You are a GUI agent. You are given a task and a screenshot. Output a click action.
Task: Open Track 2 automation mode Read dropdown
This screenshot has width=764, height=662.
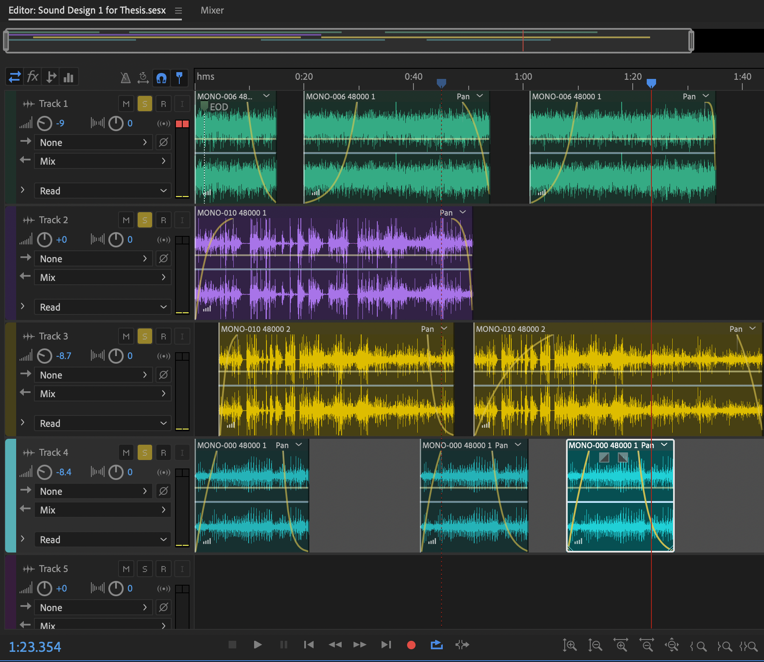pos(103,307)
